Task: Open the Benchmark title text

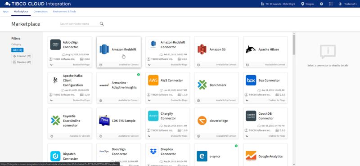Action: 218,85
